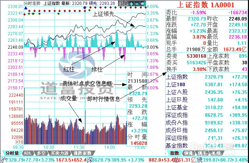Viewport: 249px width, 163px height.
Task: Click the 时间 value 2131500 in info box
Action: [138, 81]
